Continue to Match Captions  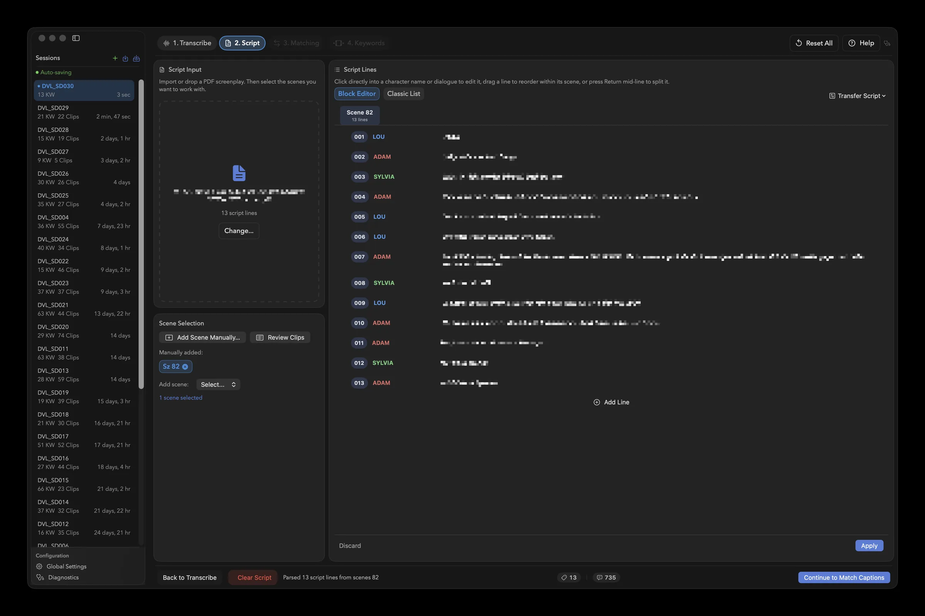[844, 577]
